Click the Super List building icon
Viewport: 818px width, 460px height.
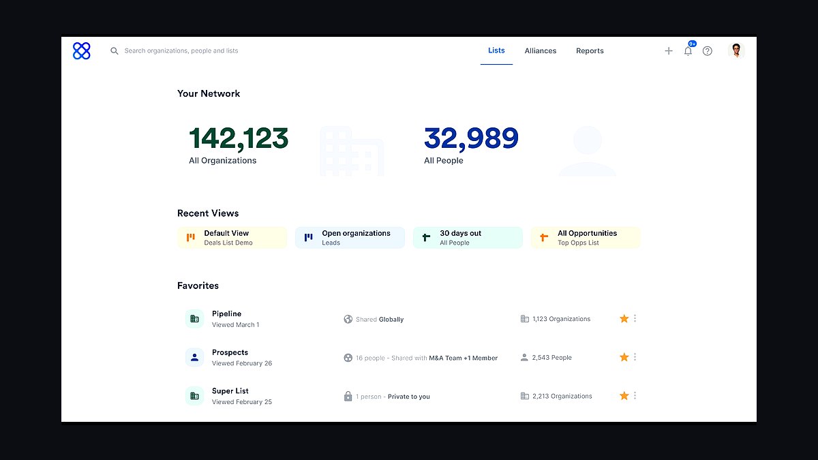(x=194, y=396)
